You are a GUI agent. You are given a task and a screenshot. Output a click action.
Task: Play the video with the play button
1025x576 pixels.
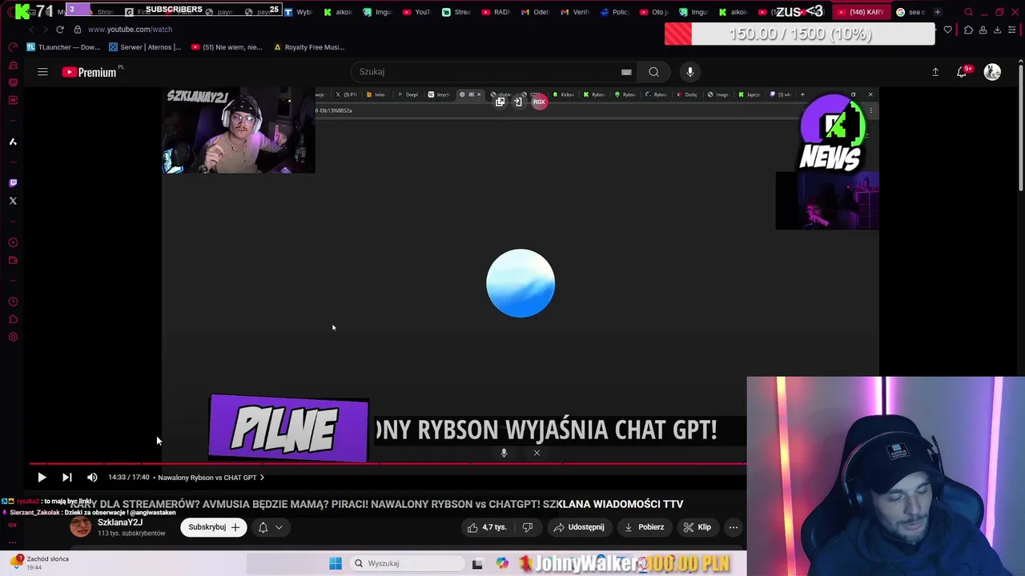click(x=42, y=478)
